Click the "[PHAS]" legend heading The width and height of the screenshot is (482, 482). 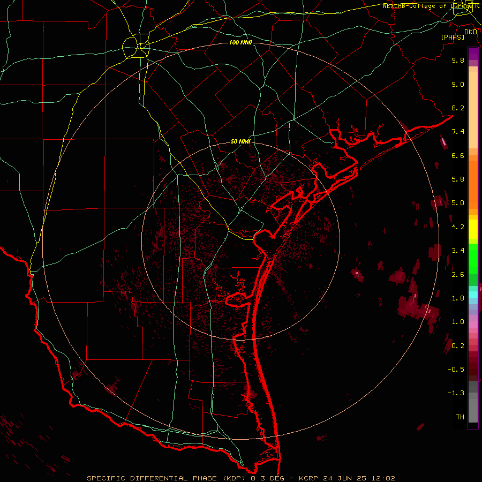pyautogui.click(x=453, y=37)
